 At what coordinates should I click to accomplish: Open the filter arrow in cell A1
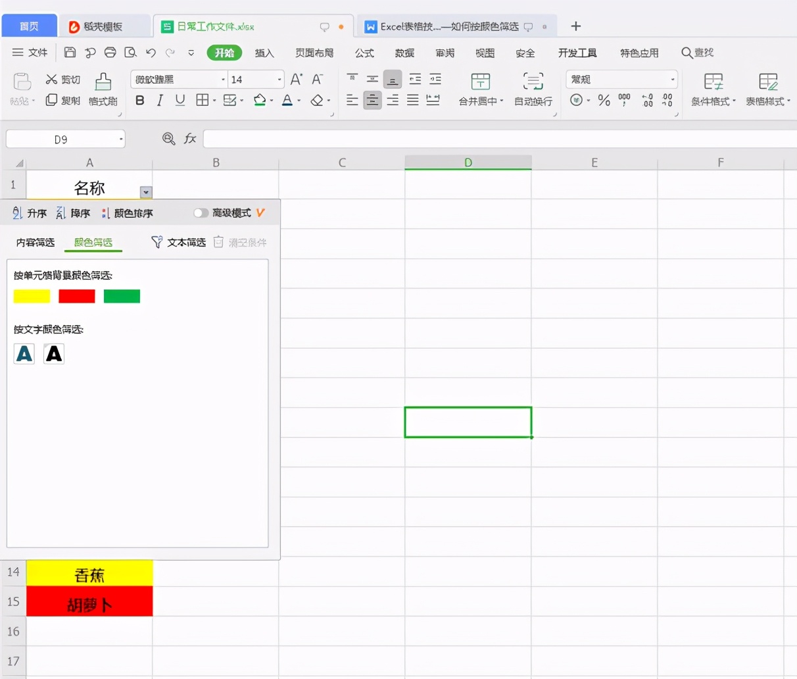[x=146, y=192]
